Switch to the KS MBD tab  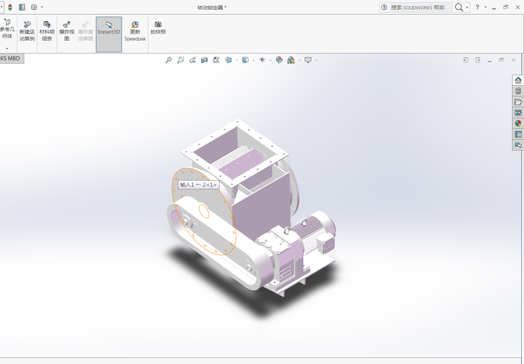(x=11, y=58)
